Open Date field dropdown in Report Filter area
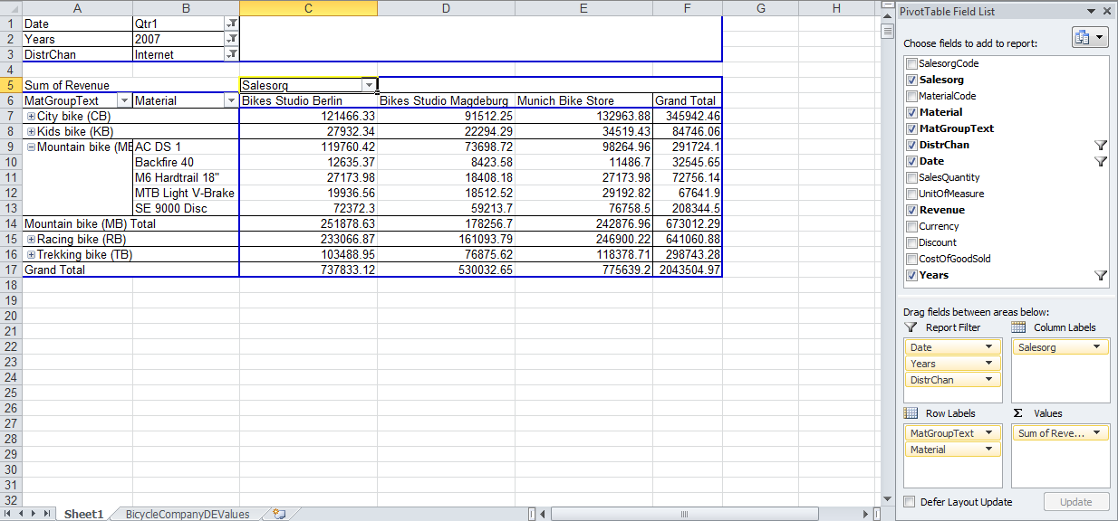1118x521 pixels. 990,347
